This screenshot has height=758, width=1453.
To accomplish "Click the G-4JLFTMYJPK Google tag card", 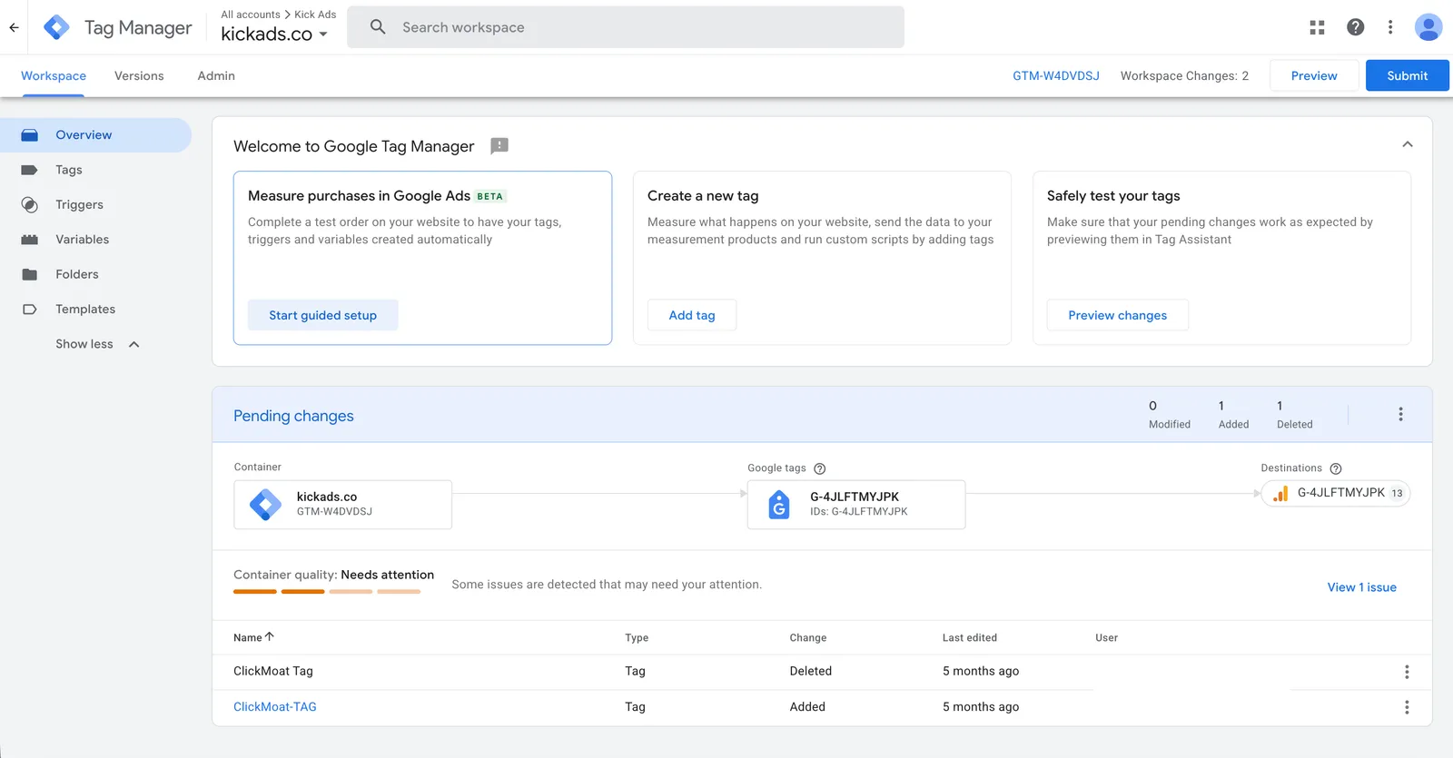I will click(x=856, y=505).
